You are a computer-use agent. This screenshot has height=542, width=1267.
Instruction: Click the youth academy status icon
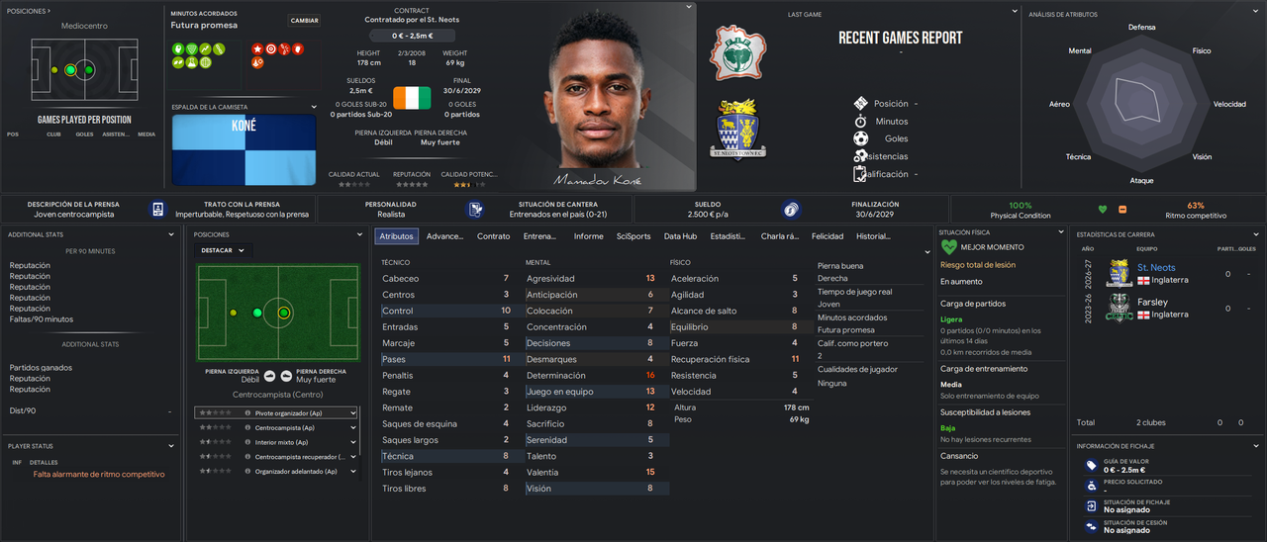(x=477, y=209)
